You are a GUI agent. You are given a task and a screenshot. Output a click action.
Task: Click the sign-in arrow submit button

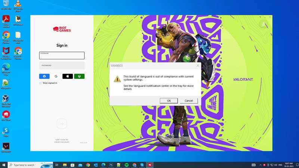(62, 124)
